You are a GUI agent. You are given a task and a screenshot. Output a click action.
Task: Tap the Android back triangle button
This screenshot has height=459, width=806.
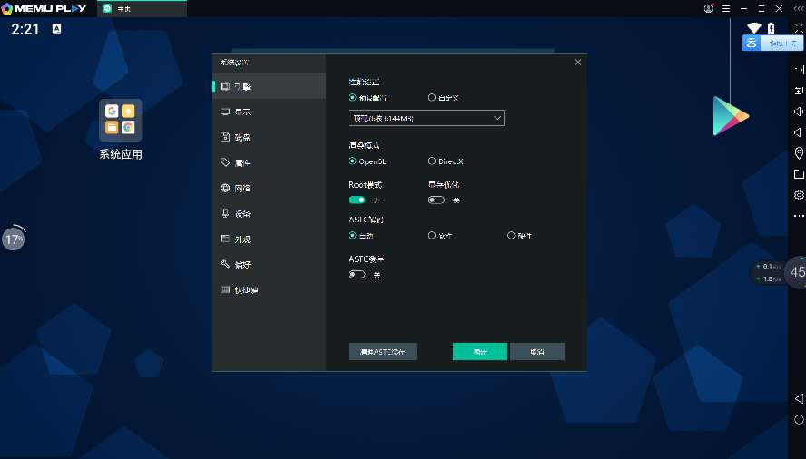(799, 398)
